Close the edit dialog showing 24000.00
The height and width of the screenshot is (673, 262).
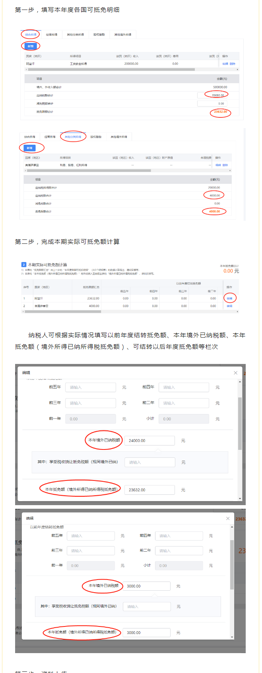[235, 373]
